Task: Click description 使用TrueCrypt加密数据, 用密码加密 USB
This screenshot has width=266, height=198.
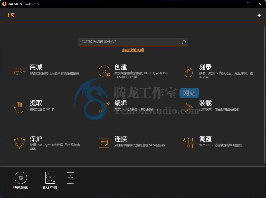Action: point(55,147)
